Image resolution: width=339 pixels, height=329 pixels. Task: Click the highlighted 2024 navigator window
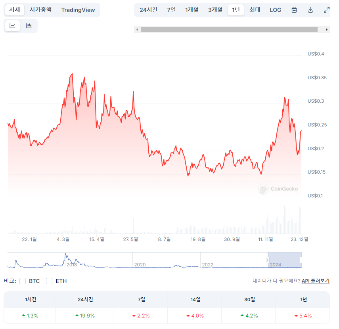[285, 260]
